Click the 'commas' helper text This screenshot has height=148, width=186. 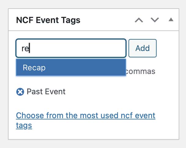(140, 72)
